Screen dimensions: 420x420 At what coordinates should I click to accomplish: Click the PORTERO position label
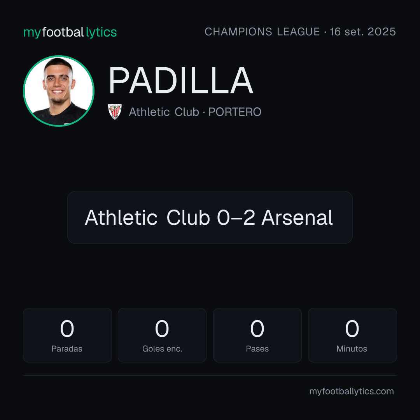point(234,112)
